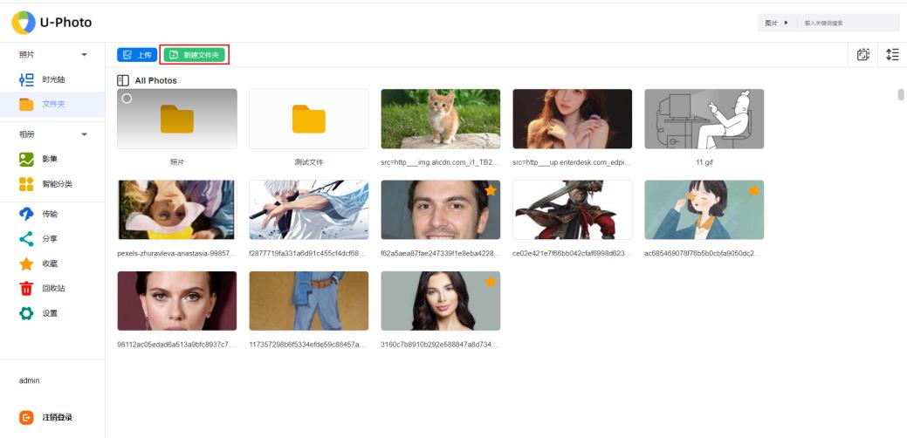Open 智能分类 smart classification
The width and height of the screenshot is (907, 438).
click(x=56, y=184)
